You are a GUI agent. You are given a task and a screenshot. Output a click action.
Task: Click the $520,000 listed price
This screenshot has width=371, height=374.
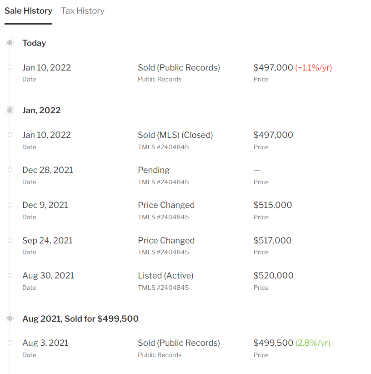[x=273, y=276]
